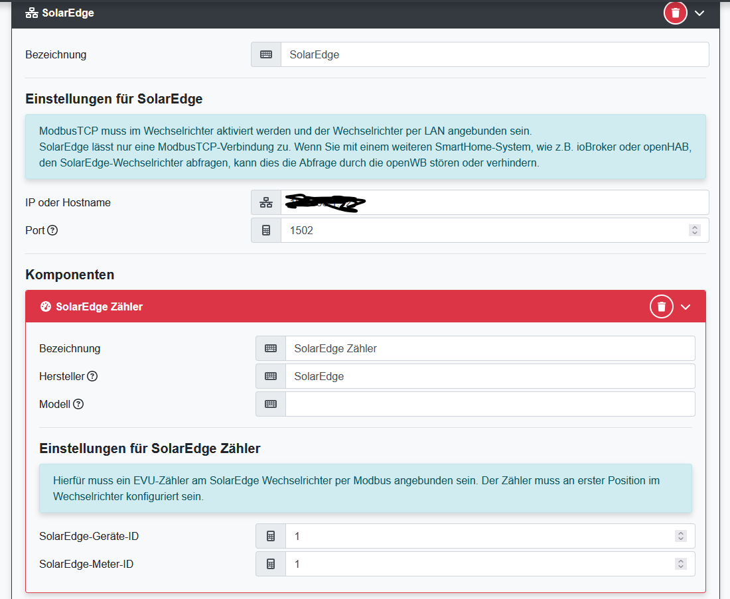Click calculator icon beside SolarEdge-Meter-ID
The height and width of the screenshot is (599, 730).
click(271, 564)
